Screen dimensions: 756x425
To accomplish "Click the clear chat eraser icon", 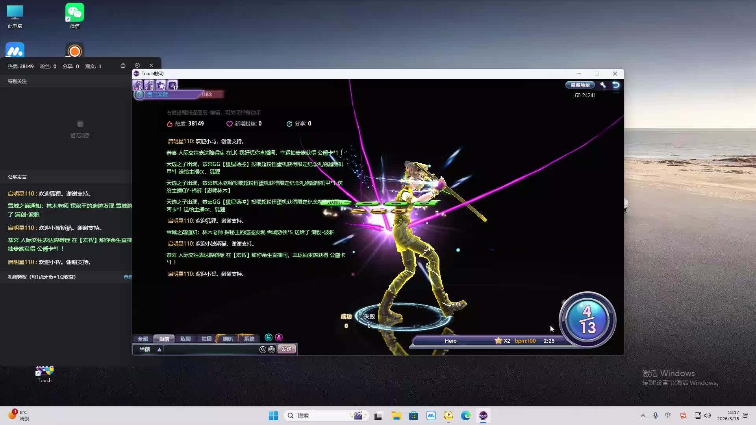I will [x=263, y=349].
